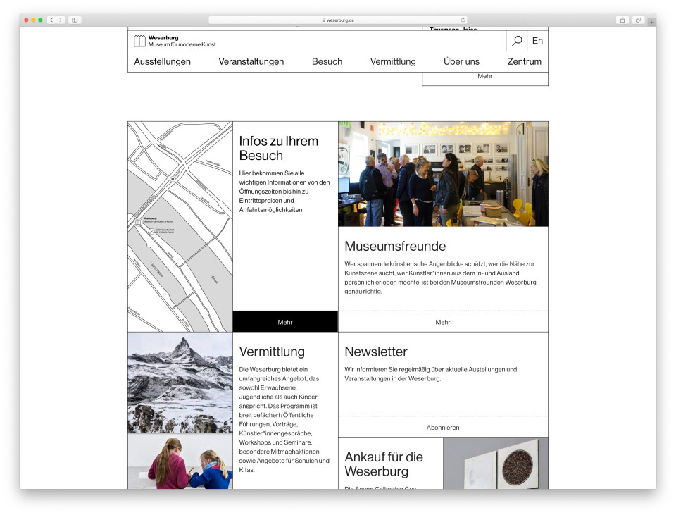The height and width of the screenshot is (515, 676).
Task: Open the Ausstellungen navigation item
Action: click(162, 62)
